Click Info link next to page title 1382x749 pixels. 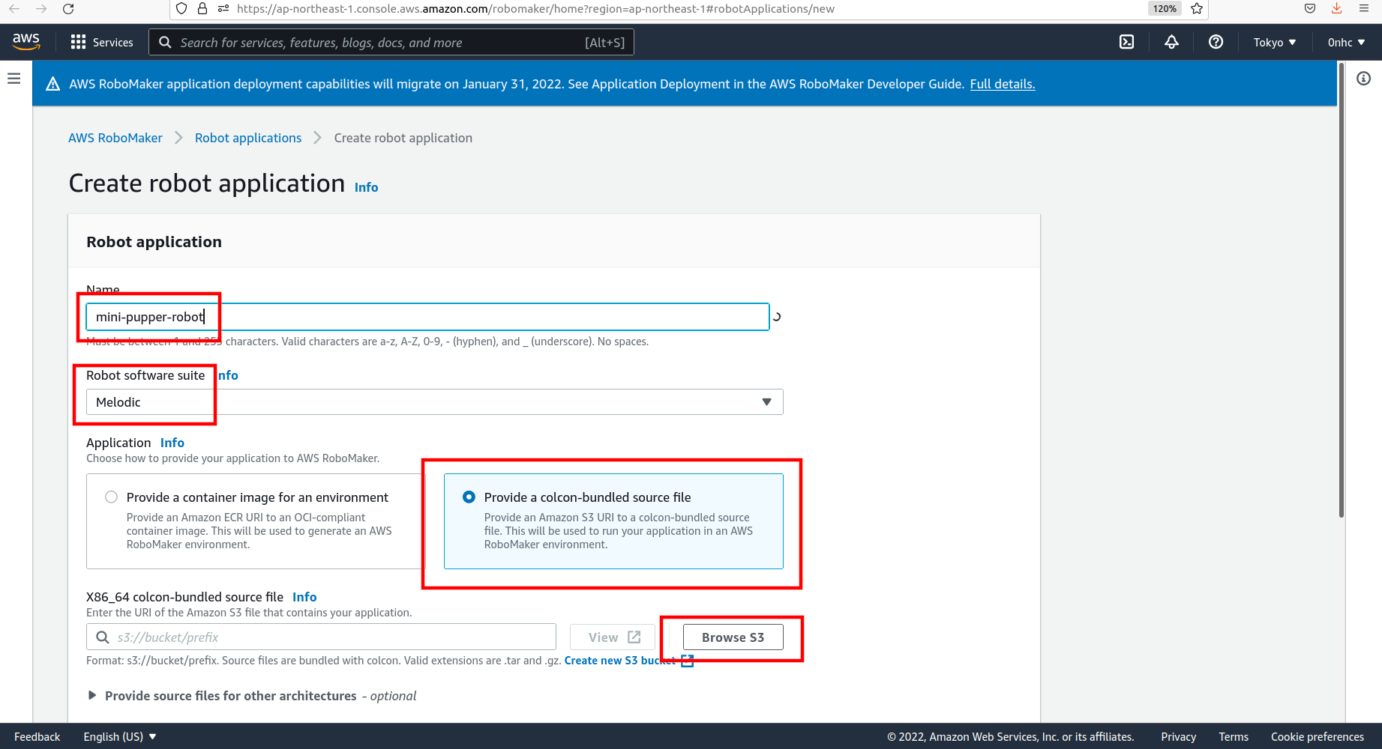pos(366,187)
